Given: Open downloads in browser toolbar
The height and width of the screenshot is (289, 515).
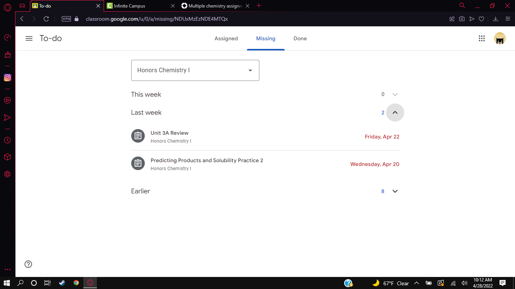Looking at the screenshot, I should 496,19.
